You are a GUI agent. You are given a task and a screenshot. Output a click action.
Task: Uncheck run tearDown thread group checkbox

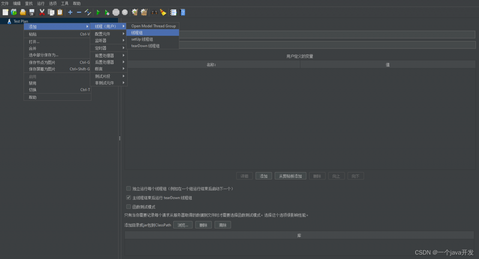(129, 197)
